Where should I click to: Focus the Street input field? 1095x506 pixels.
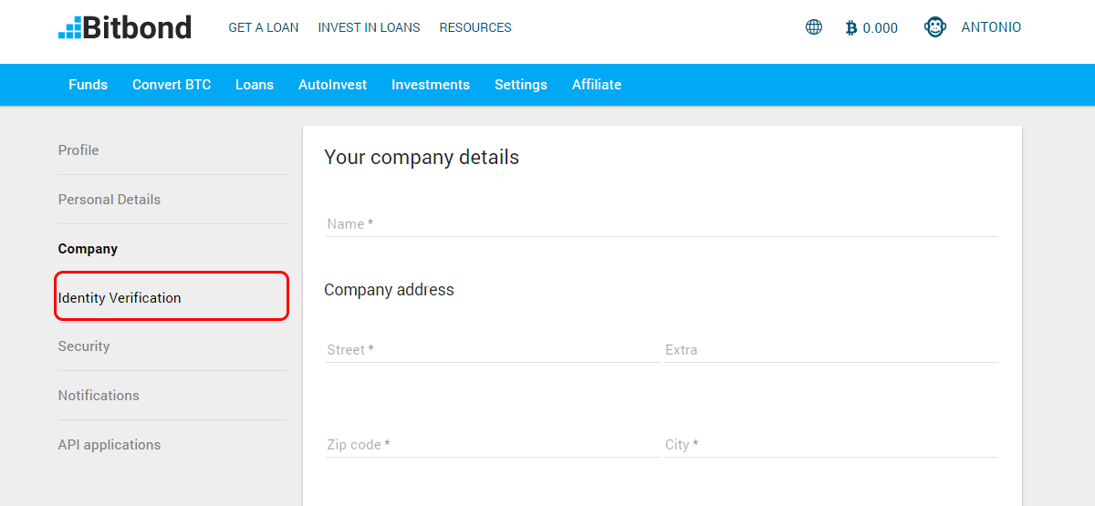493,349
